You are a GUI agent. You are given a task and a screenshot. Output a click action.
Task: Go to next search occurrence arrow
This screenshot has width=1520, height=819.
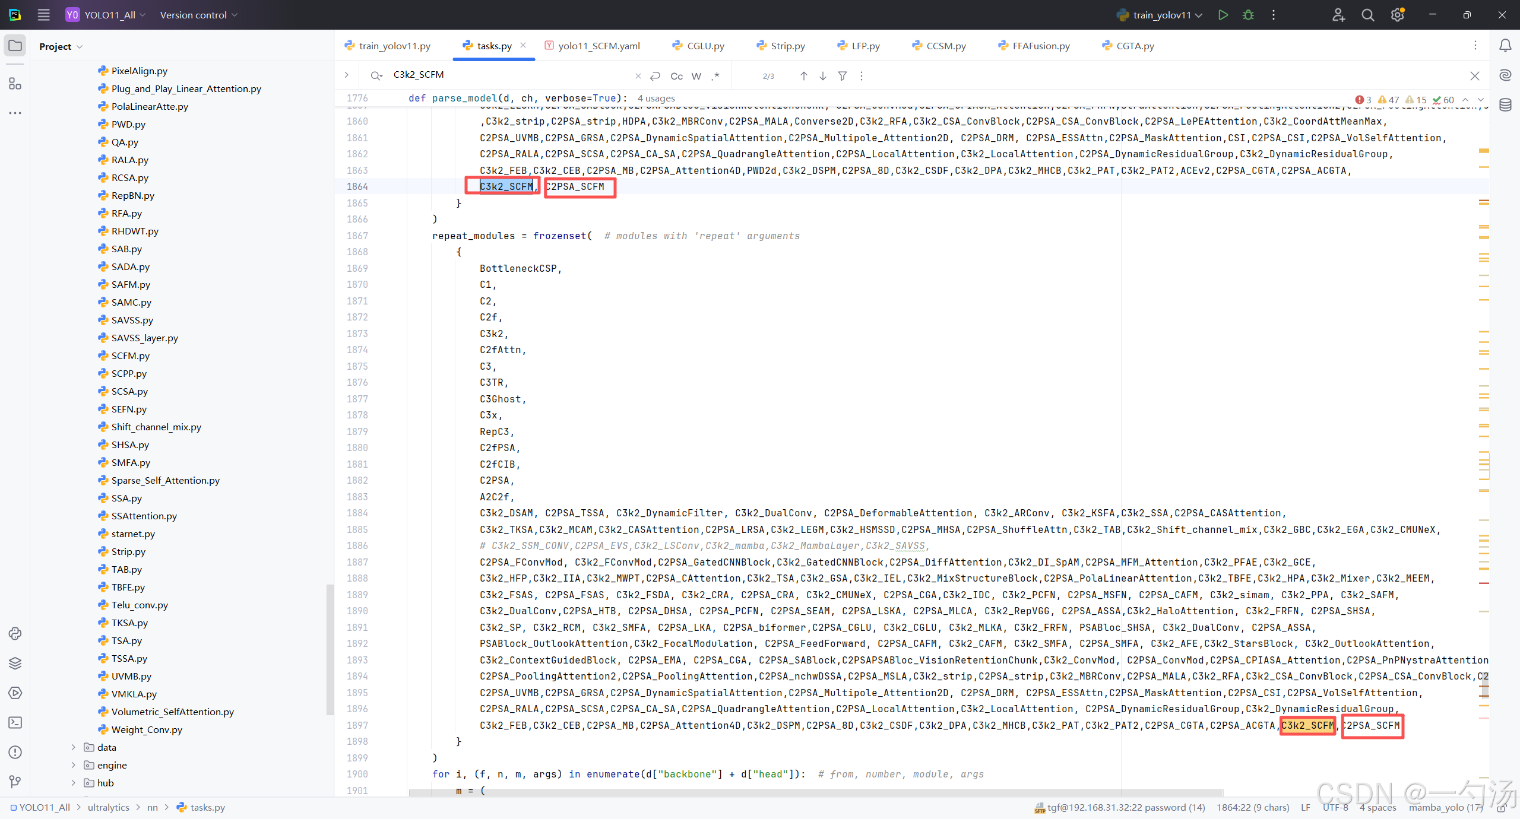[823, 76]
